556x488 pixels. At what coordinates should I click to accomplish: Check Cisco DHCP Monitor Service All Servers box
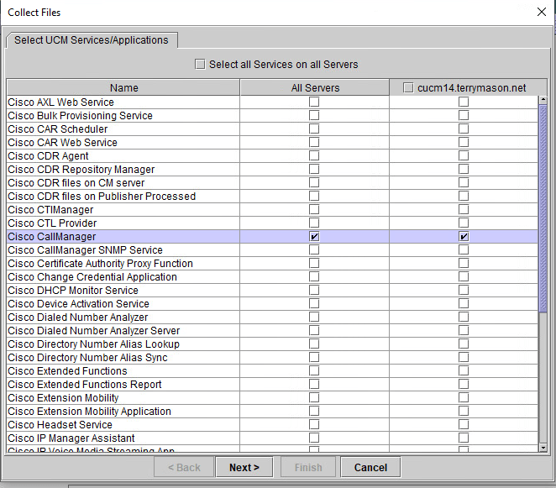[x=314, y=290]
